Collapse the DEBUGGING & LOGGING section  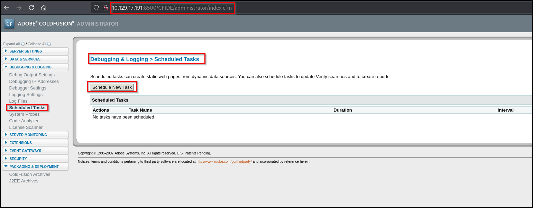click(x=30, y=67)
